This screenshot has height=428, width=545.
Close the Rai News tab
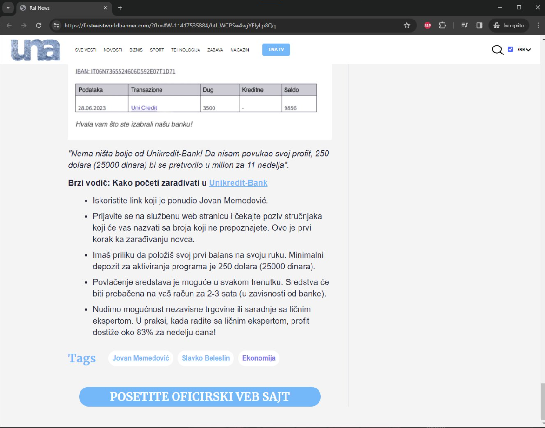click(105, 7)
